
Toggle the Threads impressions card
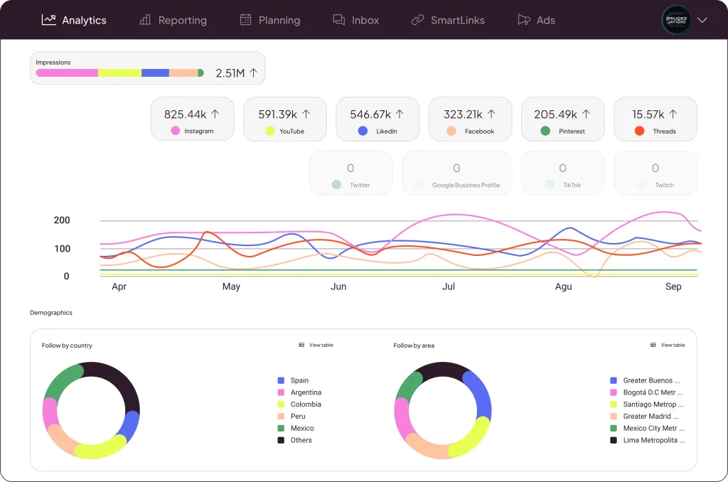[655, 119]
